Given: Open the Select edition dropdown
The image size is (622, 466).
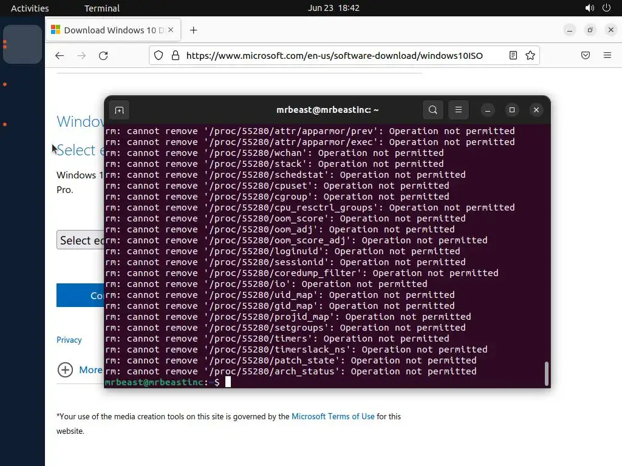Looking at the screenshot, I should (x=81, y=240).
